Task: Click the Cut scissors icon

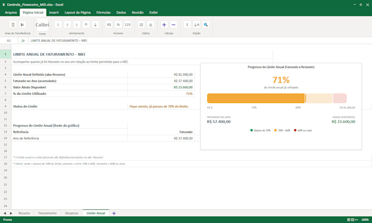Action: 22,25
